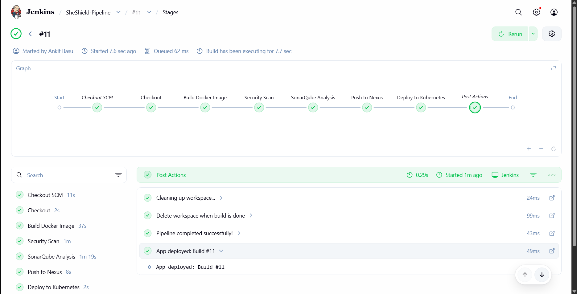Screen dimensions: 577x294
Task: Open Stages breadcrumb item
Action: 171,12
